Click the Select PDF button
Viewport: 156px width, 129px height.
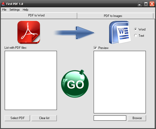[x=17, y=118]
